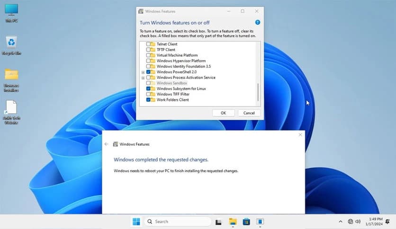Click the taskbar Search box

point(178,221)
